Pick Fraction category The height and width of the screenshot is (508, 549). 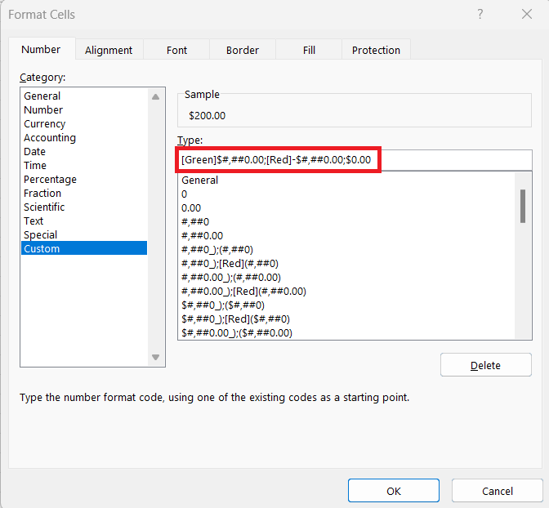[84, 194]
